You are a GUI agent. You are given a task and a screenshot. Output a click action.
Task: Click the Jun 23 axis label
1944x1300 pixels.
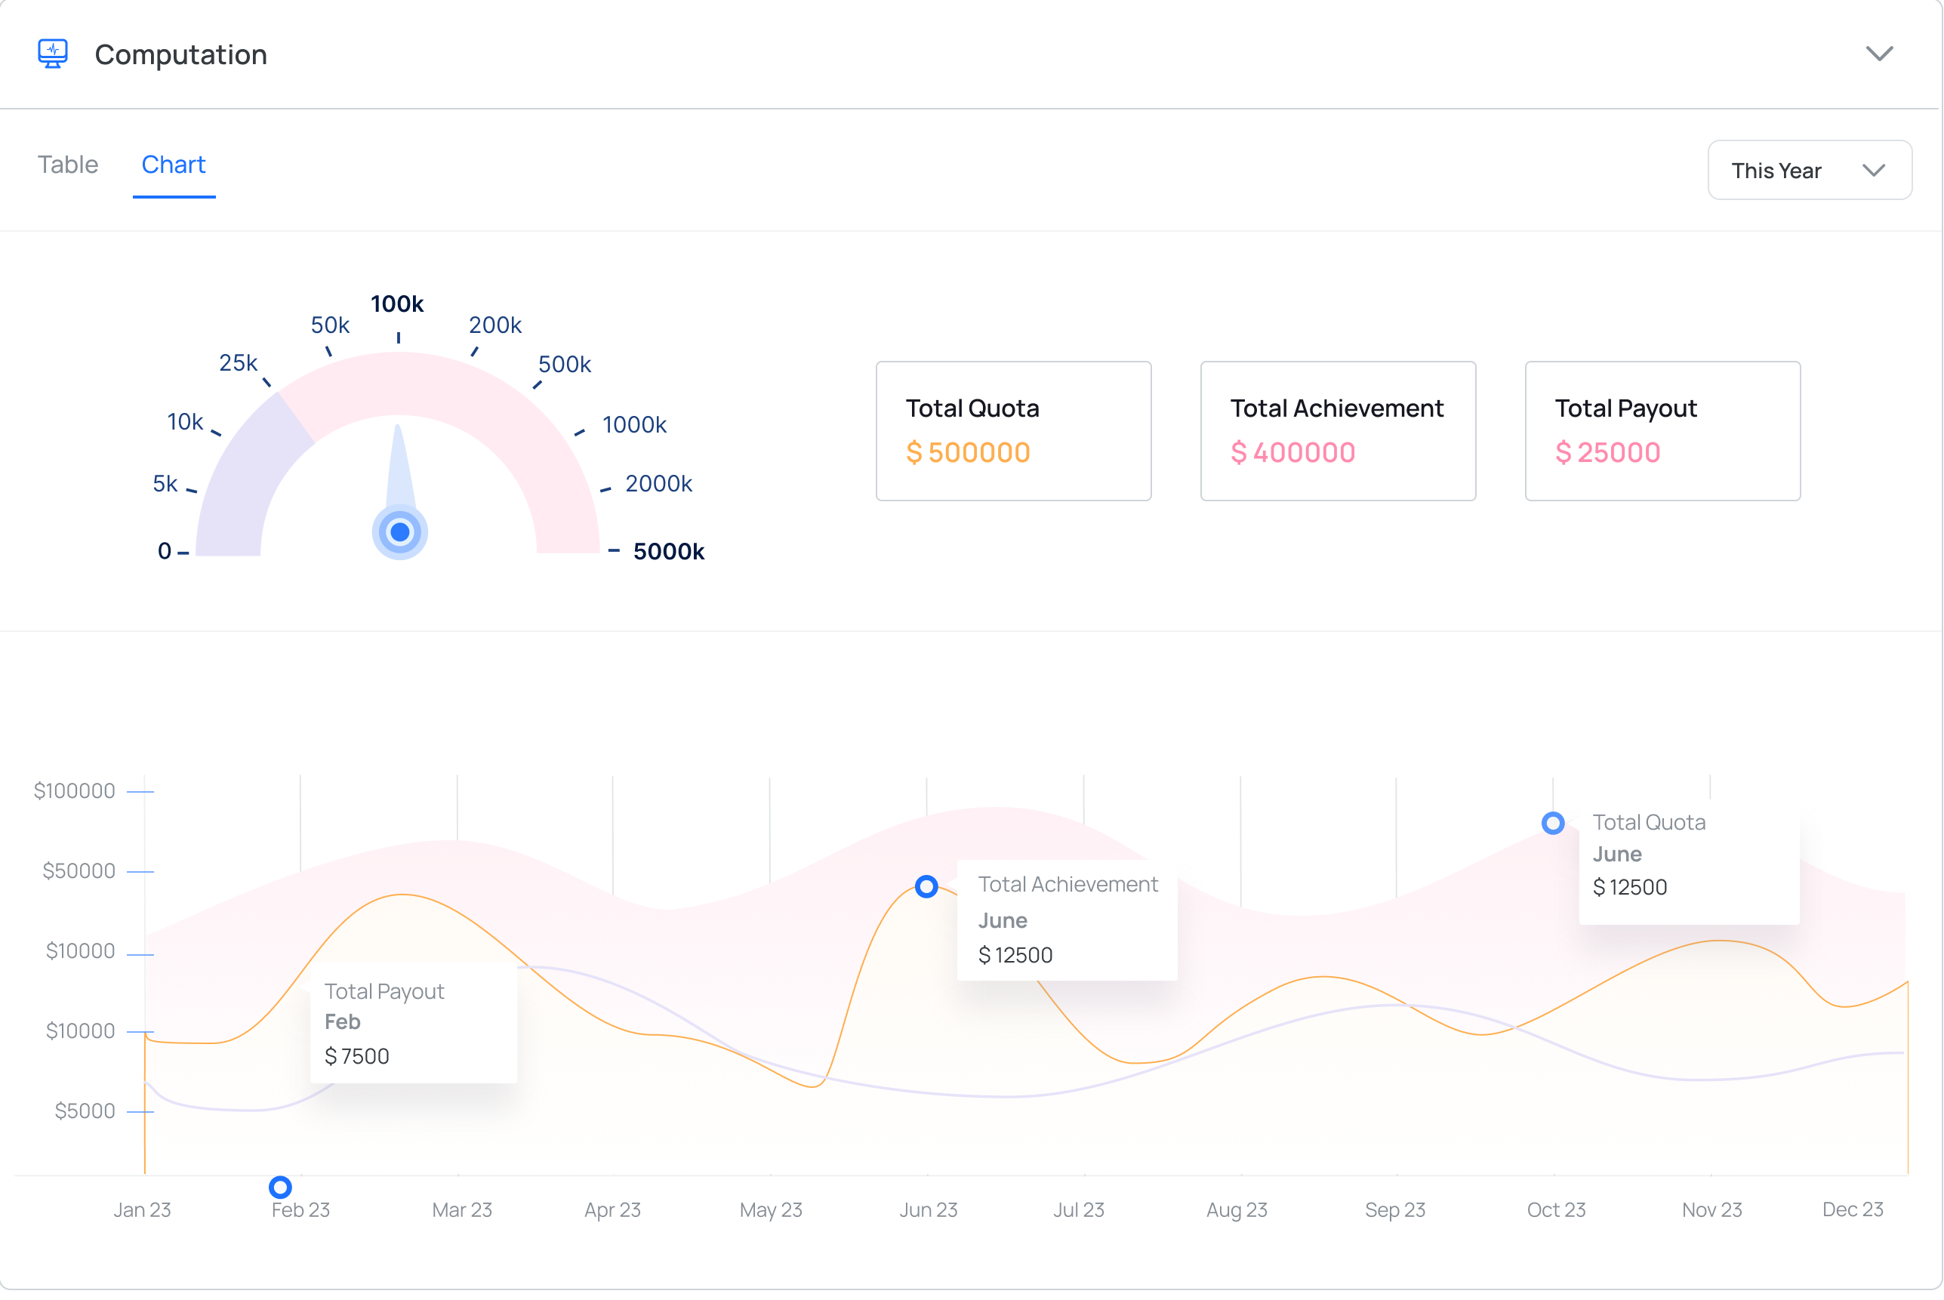click(928, 1209)
